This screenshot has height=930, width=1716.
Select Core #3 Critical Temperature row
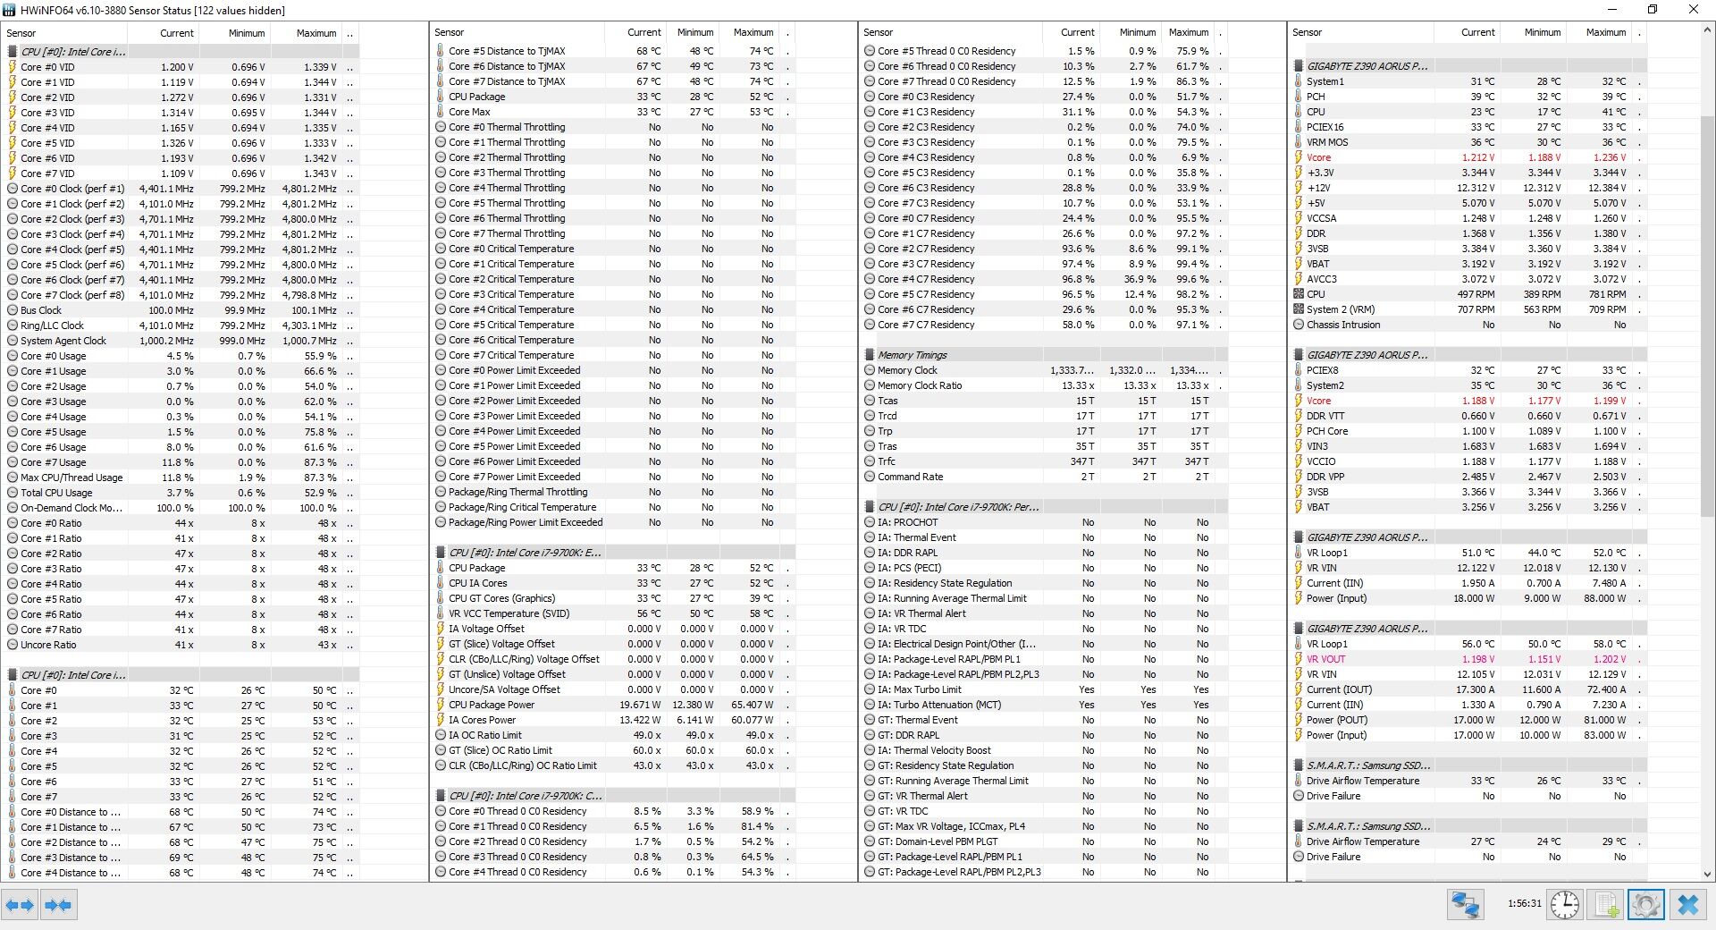613,294
